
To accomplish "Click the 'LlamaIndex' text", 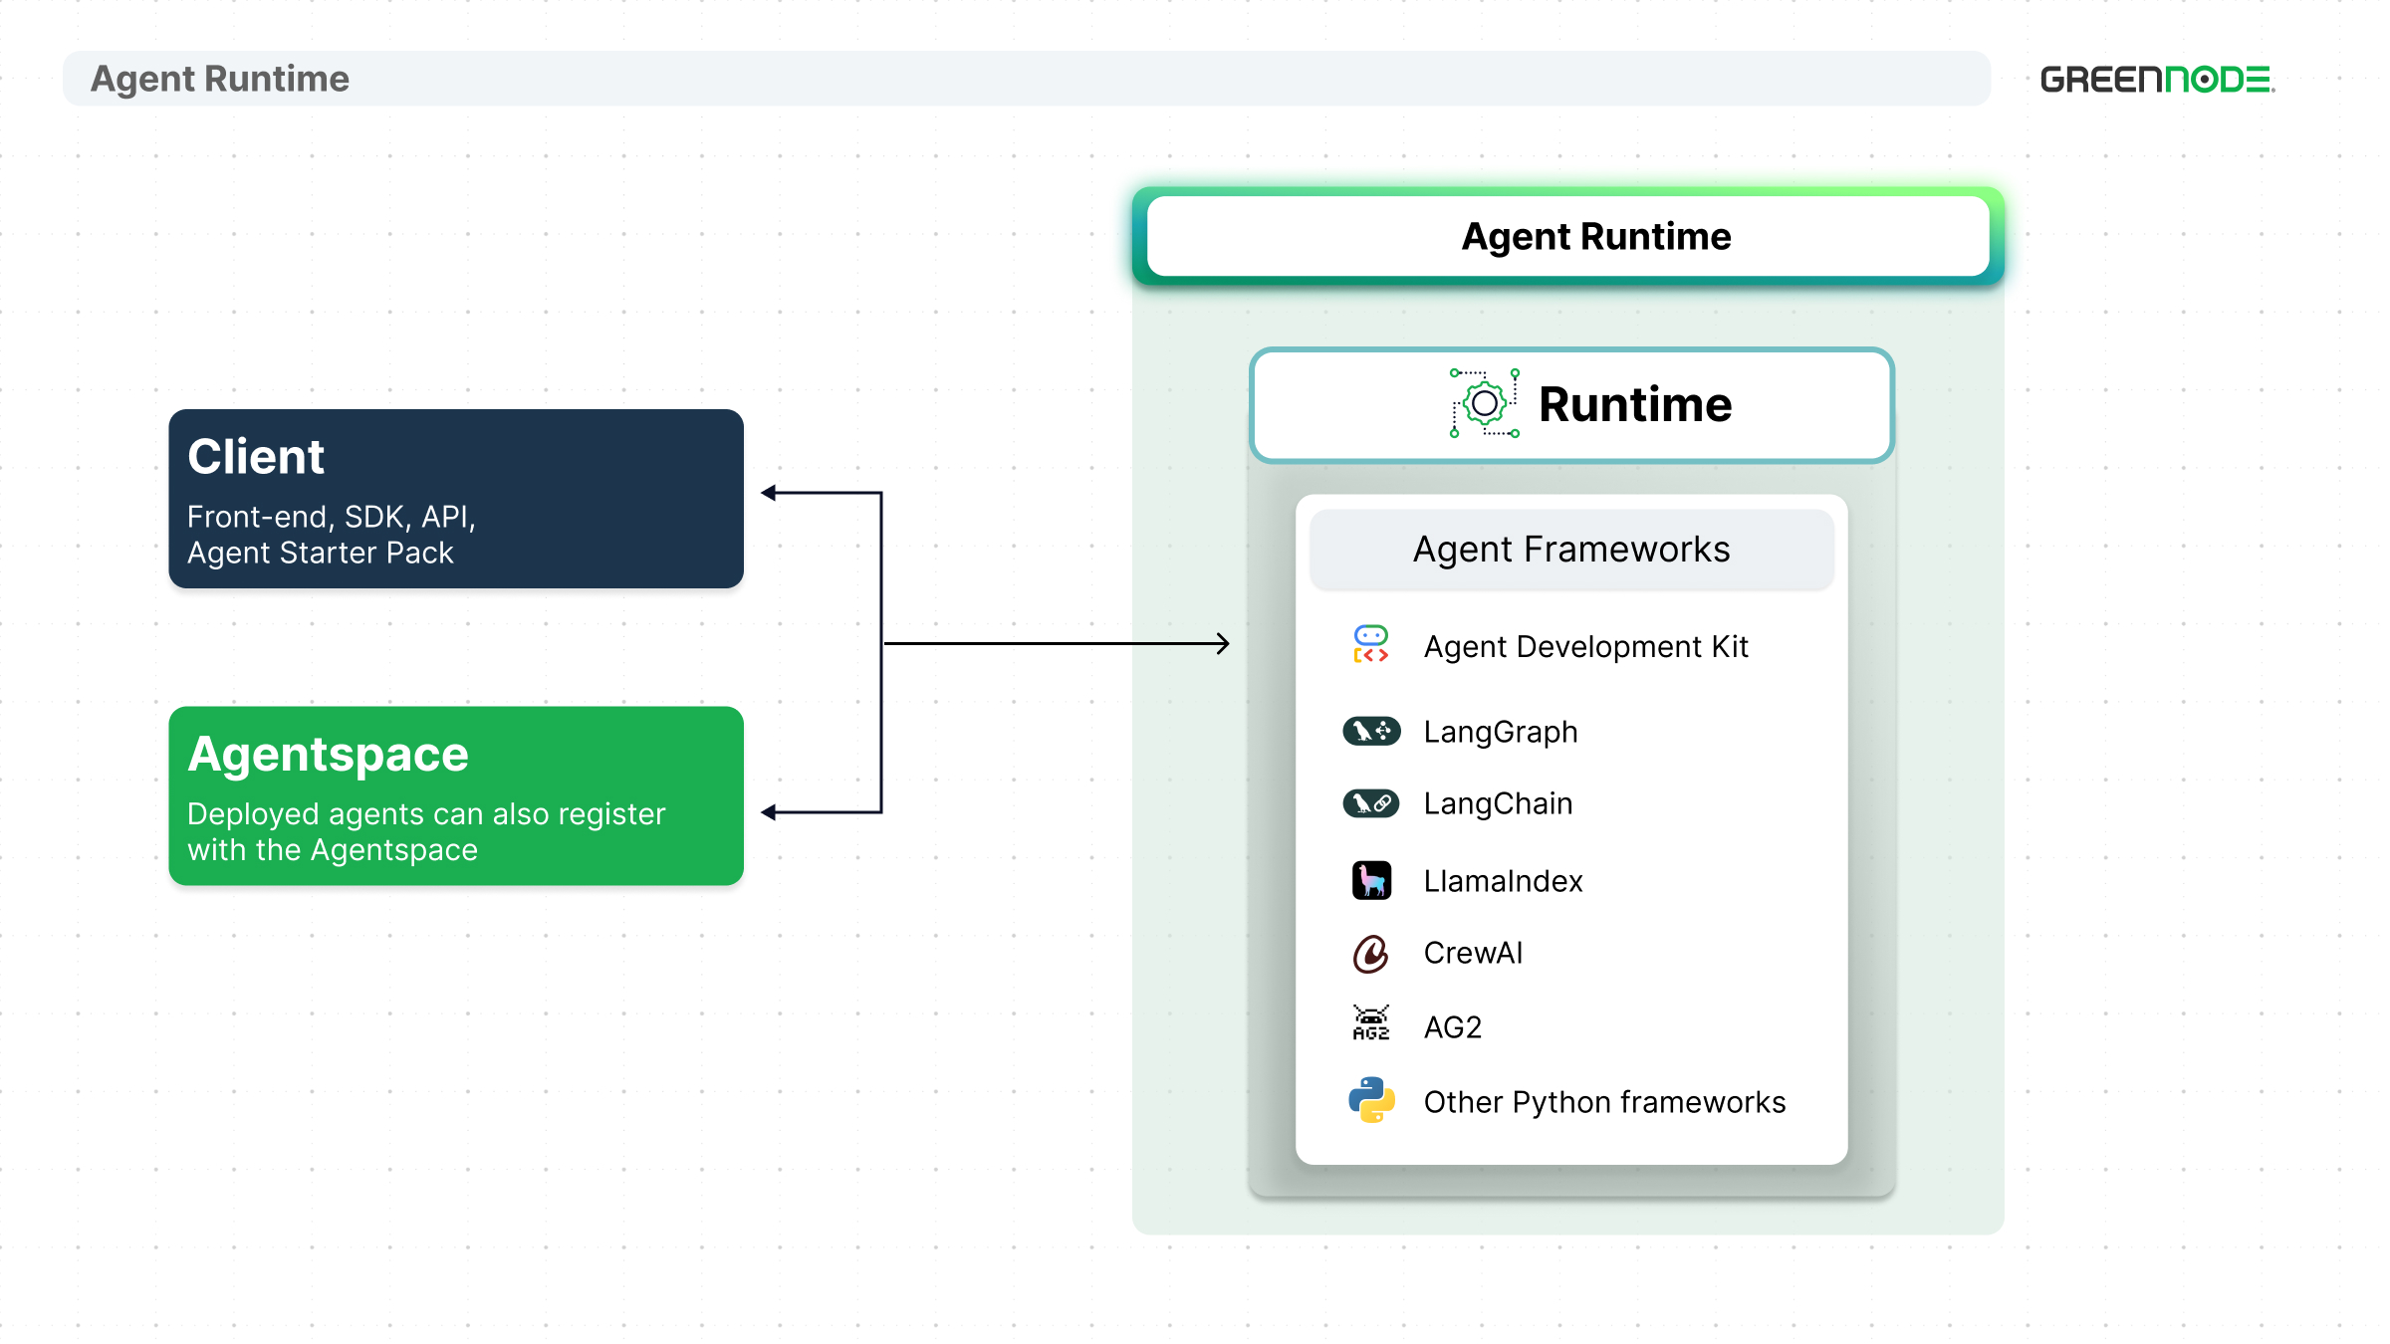I will pyautogui.click(x=1504, y=881).
